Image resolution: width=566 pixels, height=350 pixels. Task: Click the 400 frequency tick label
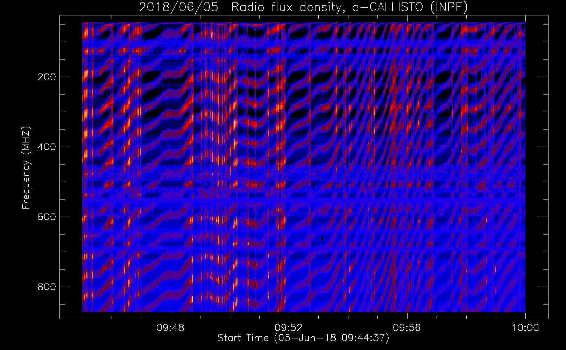pyautogui.click(x=47, y=147)
